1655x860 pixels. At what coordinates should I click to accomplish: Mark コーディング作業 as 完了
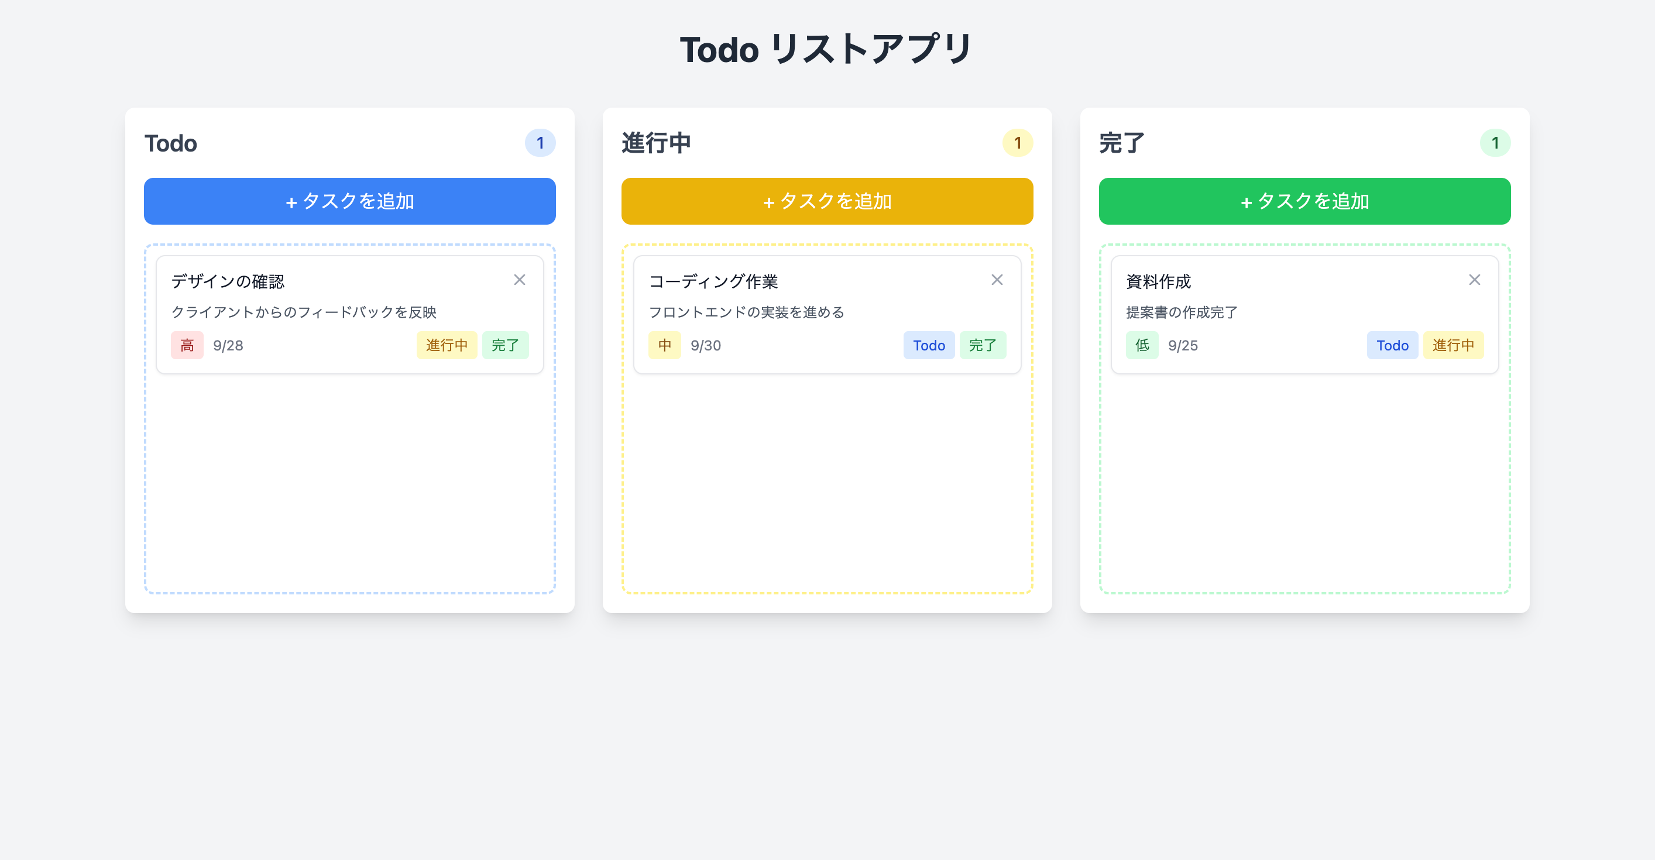click(983, 345)
